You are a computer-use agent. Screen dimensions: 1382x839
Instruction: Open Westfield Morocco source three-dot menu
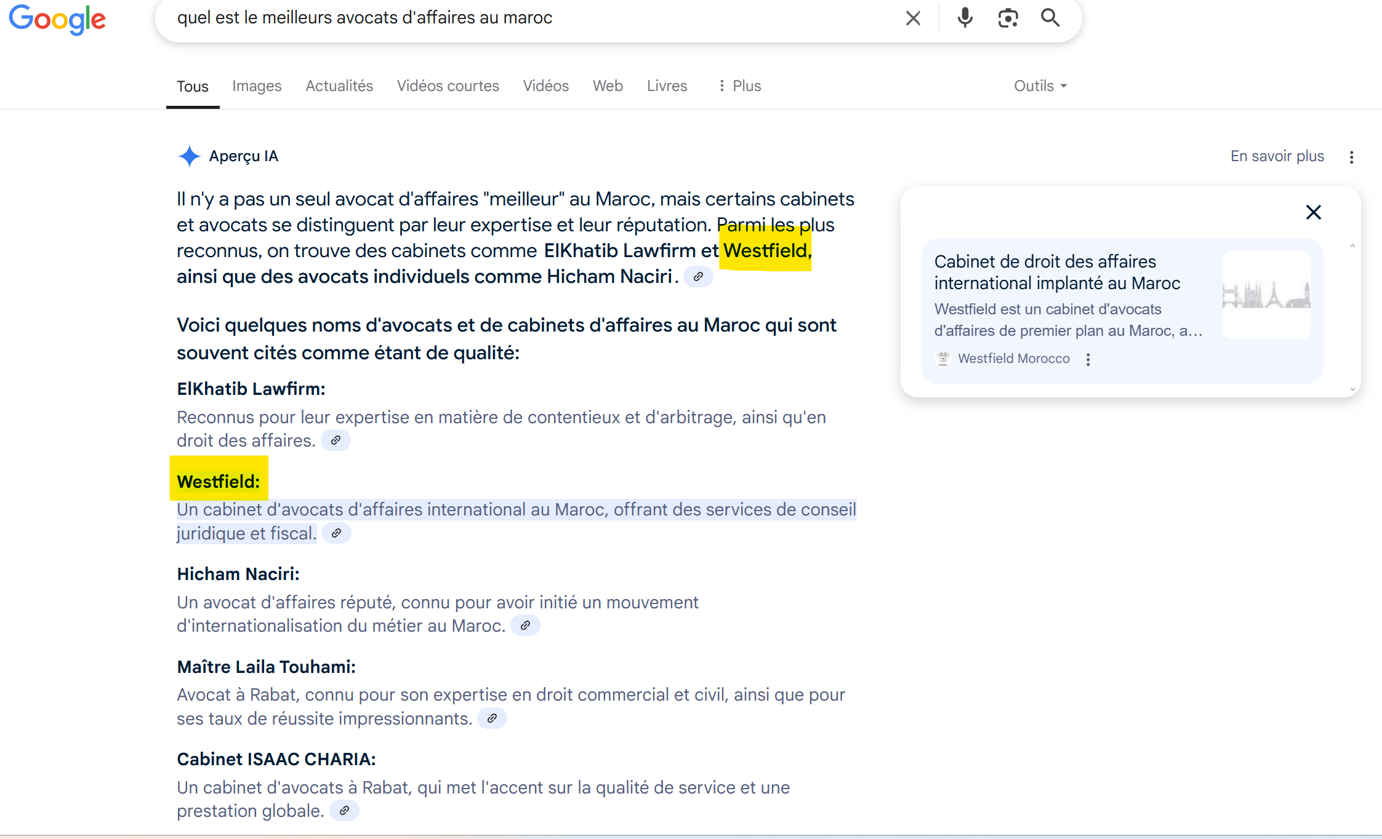point(1088,359)
